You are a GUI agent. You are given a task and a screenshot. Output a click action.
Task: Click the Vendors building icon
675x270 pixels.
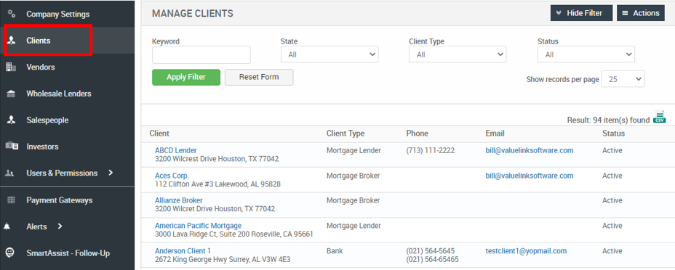(11, 67)
